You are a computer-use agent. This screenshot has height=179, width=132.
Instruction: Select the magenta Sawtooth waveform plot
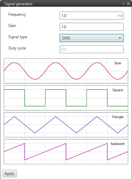[66, 152]
